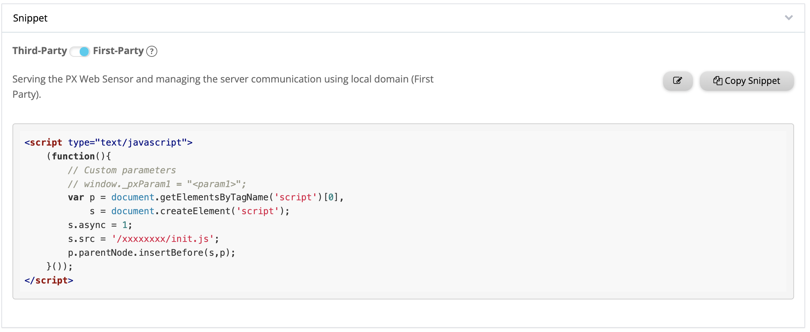The width and height of the screenshot is (810, 332).
Task: Collapse the Snippet section chevron
Action: (x=789, y=18)
